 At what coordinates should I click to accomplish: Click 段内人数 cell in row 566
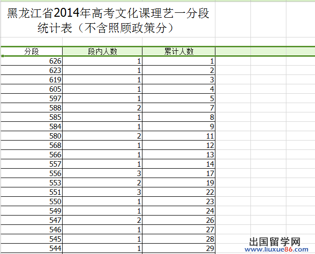pyautogui.click(x=102, y=155)
